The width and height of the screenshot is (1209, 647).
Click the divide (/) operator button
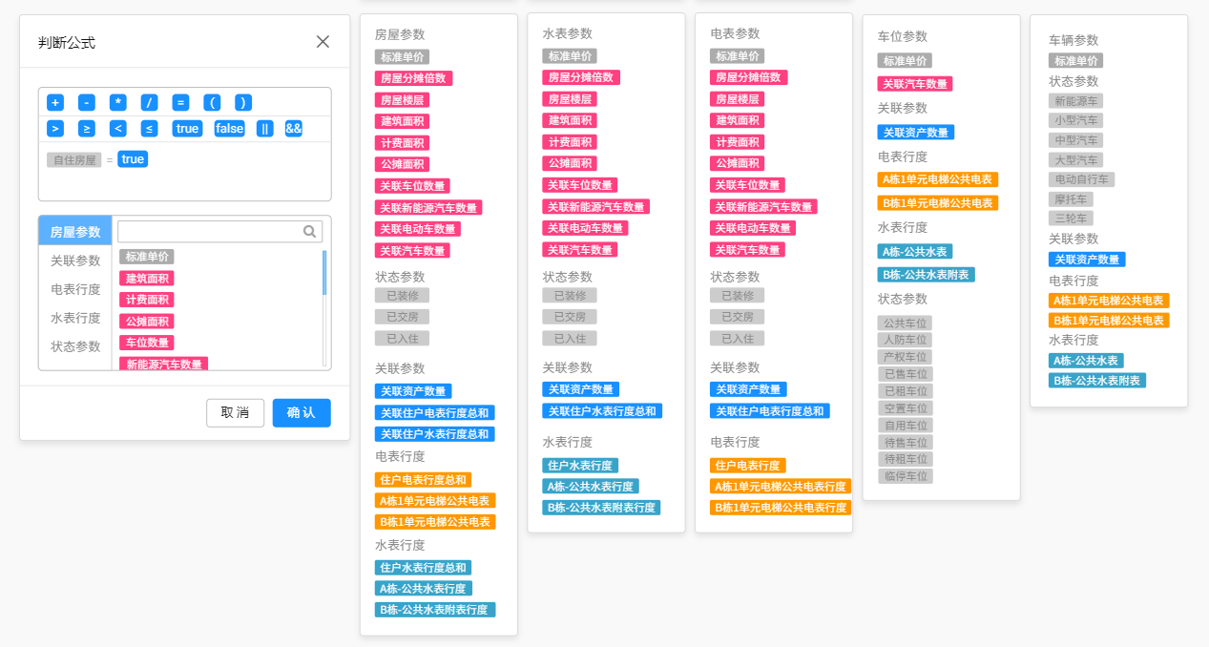tap(149, 103)
